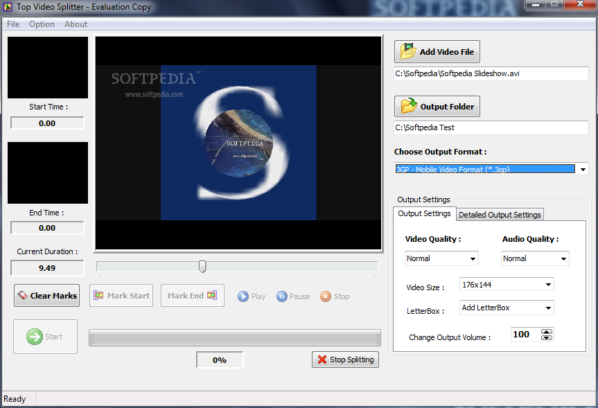The width and height of the screenshot is (598, 408).
Task: Open the File menu
Action: pyautogui.click(x=13, y=24)
